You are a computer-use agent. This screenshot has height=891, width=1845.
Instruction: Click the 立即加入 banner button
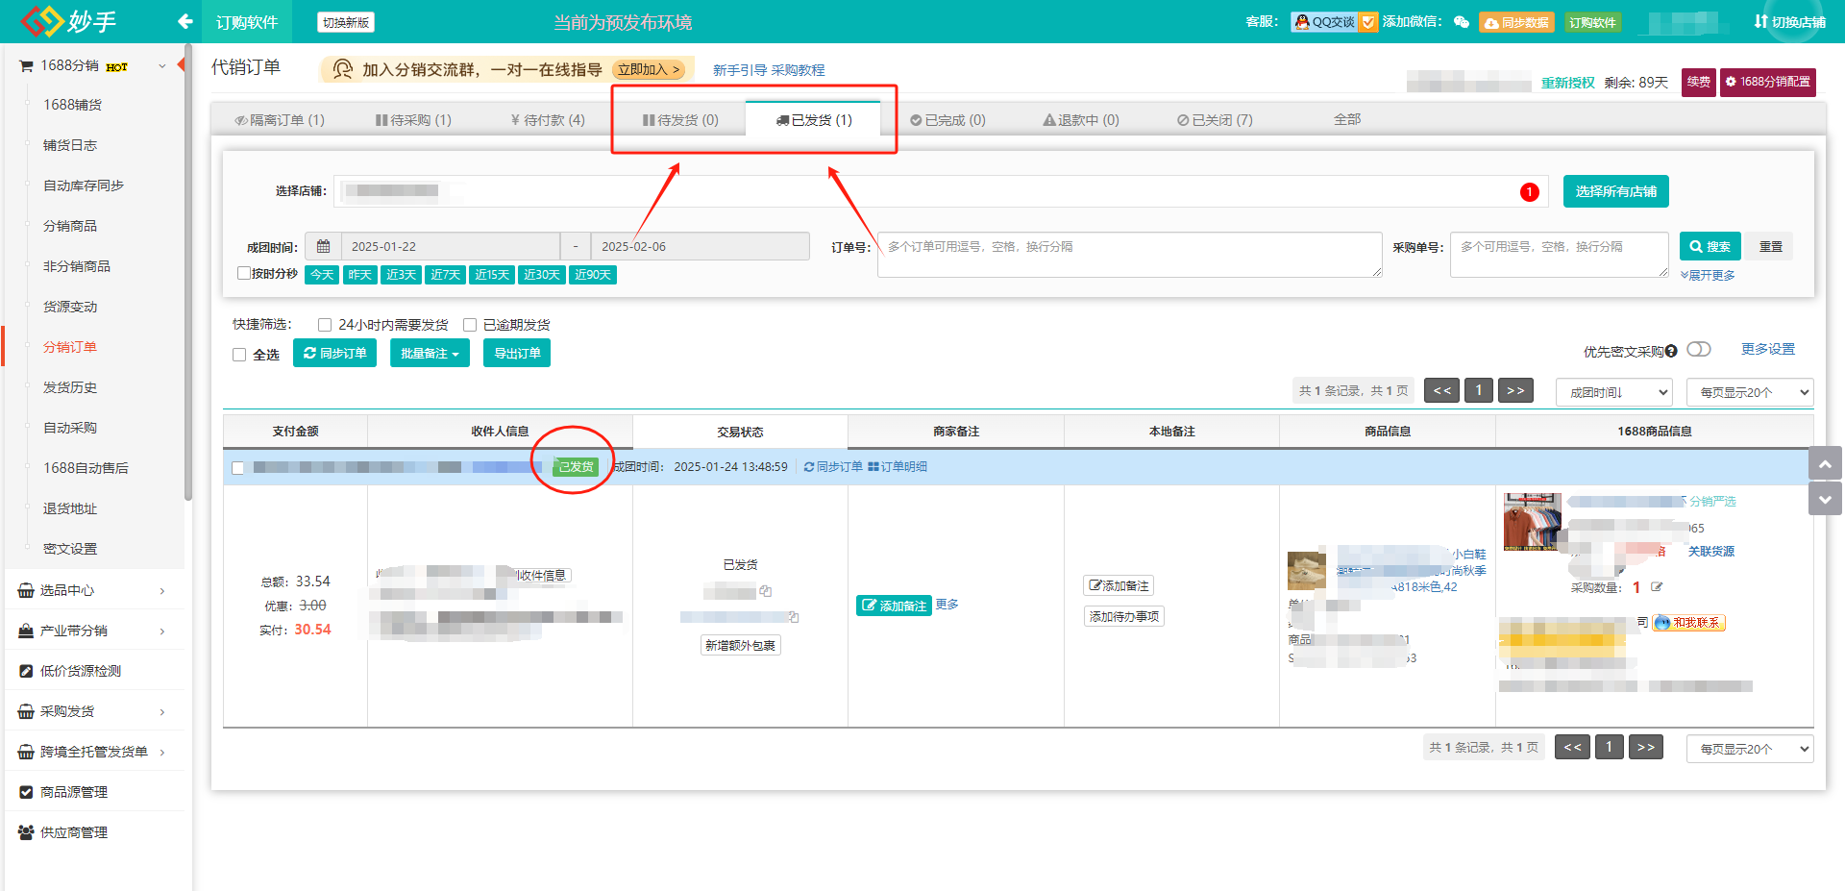(x=649, y=69)
